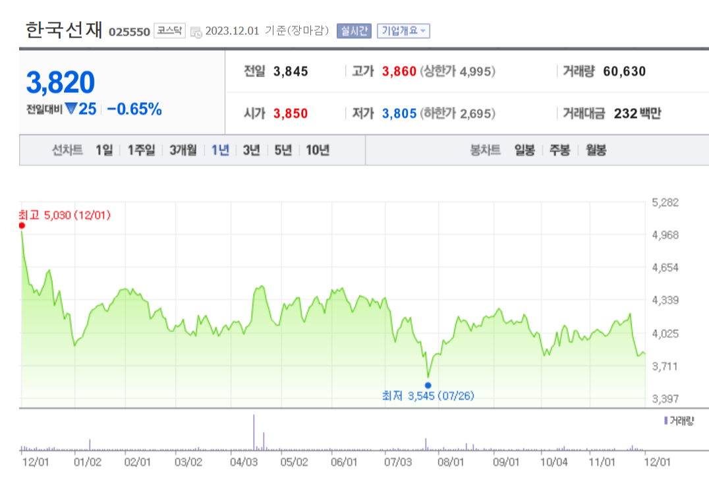Screen dimensions: 709x487
Task: Click the down-triangle 25 change indicator
Action: pyautogui.click(x=80, y=109)
